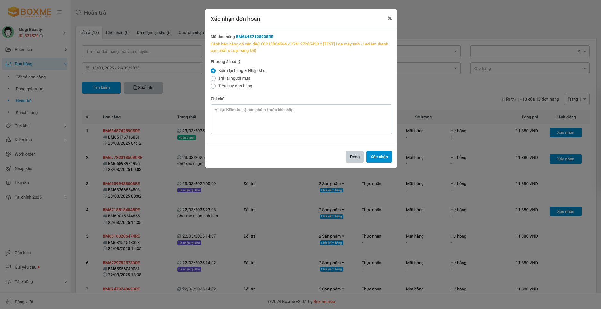This screenshot has height=309, width=601.
Task: Select the Kiểm lại hàng & Nhập kho option
Action: [213, 71]
